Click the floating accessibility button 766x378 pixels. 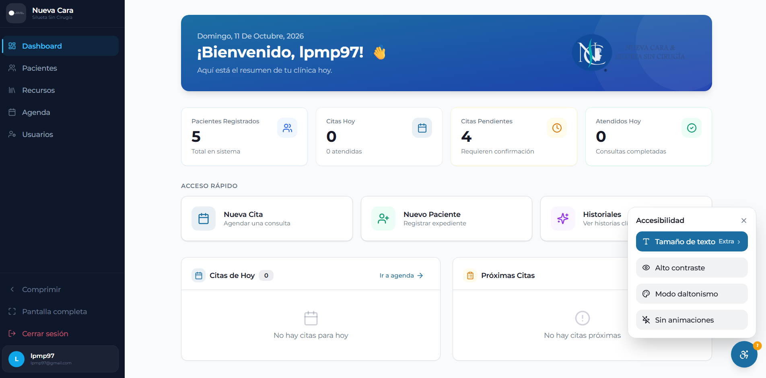(744, 354)
